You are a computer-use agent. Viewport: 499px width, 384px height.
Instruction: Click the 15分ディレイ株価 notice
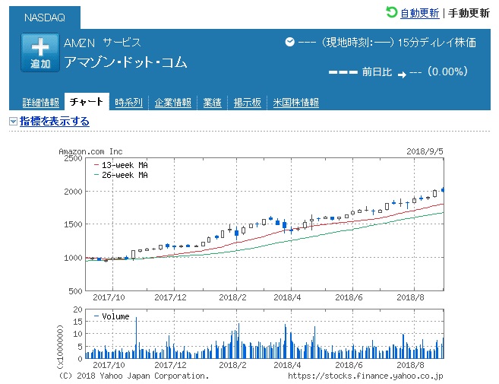click(x=437, y=43)
